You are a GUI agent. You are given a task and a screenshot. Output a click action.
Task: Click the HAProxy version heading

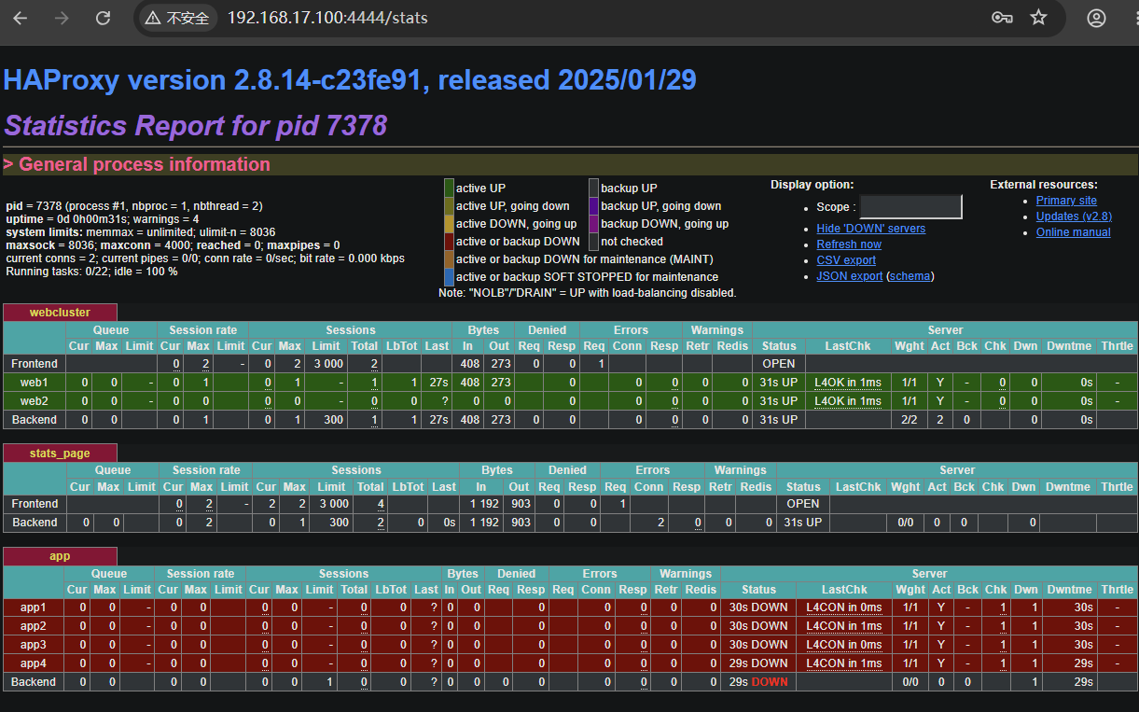(350, 80)
